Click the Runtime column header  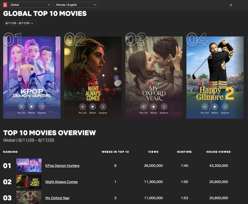(185, 152)
